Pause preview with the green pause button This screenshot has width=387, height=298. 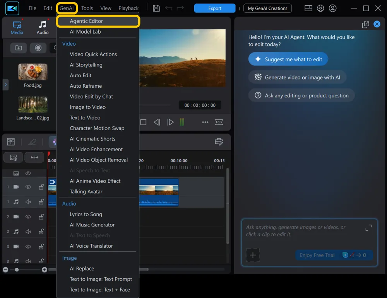182,122
